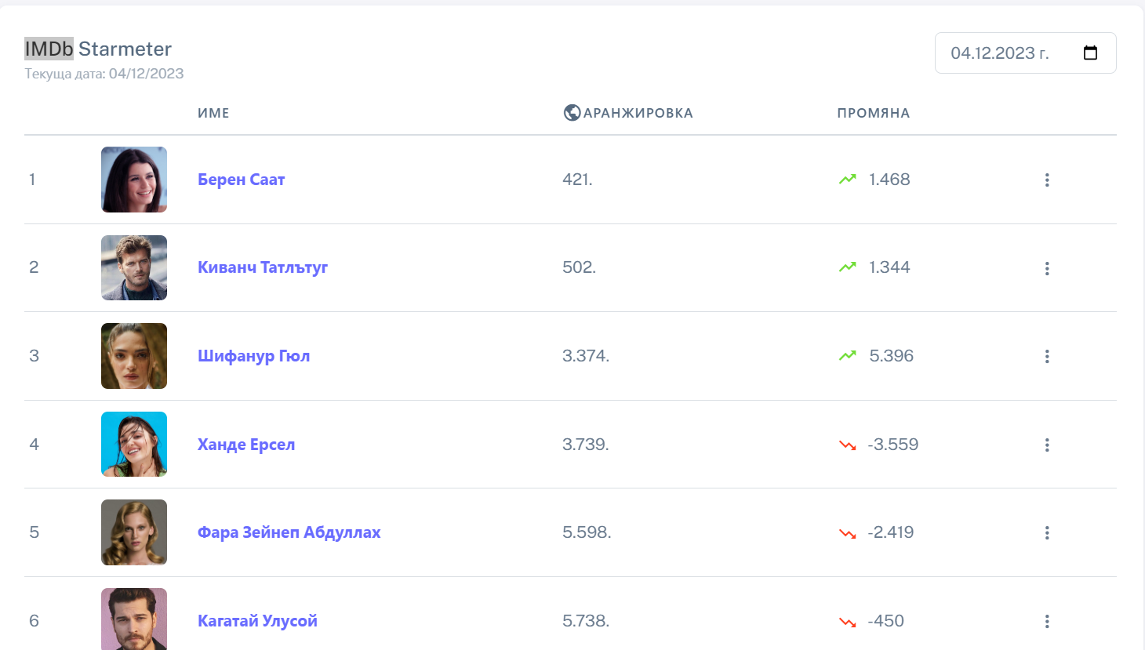Open Фара Зейнеп Абдуллах profile link

[x=289, y=532]
